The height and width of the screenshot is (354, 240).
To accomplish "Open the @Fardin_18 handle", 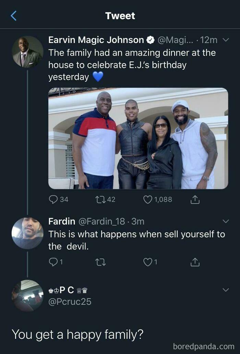I will coord(101,221).
